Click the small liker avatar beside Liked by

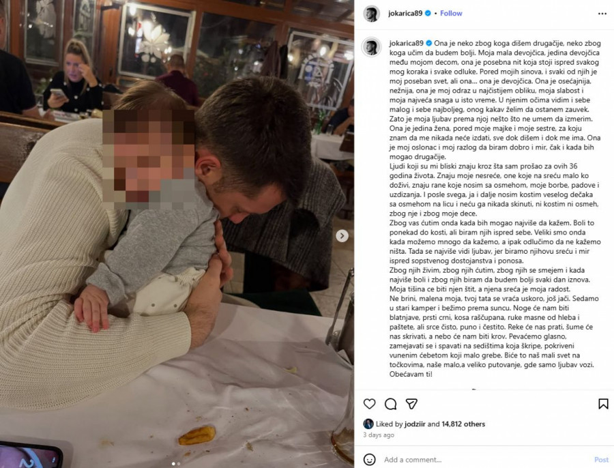pos(368,424)
